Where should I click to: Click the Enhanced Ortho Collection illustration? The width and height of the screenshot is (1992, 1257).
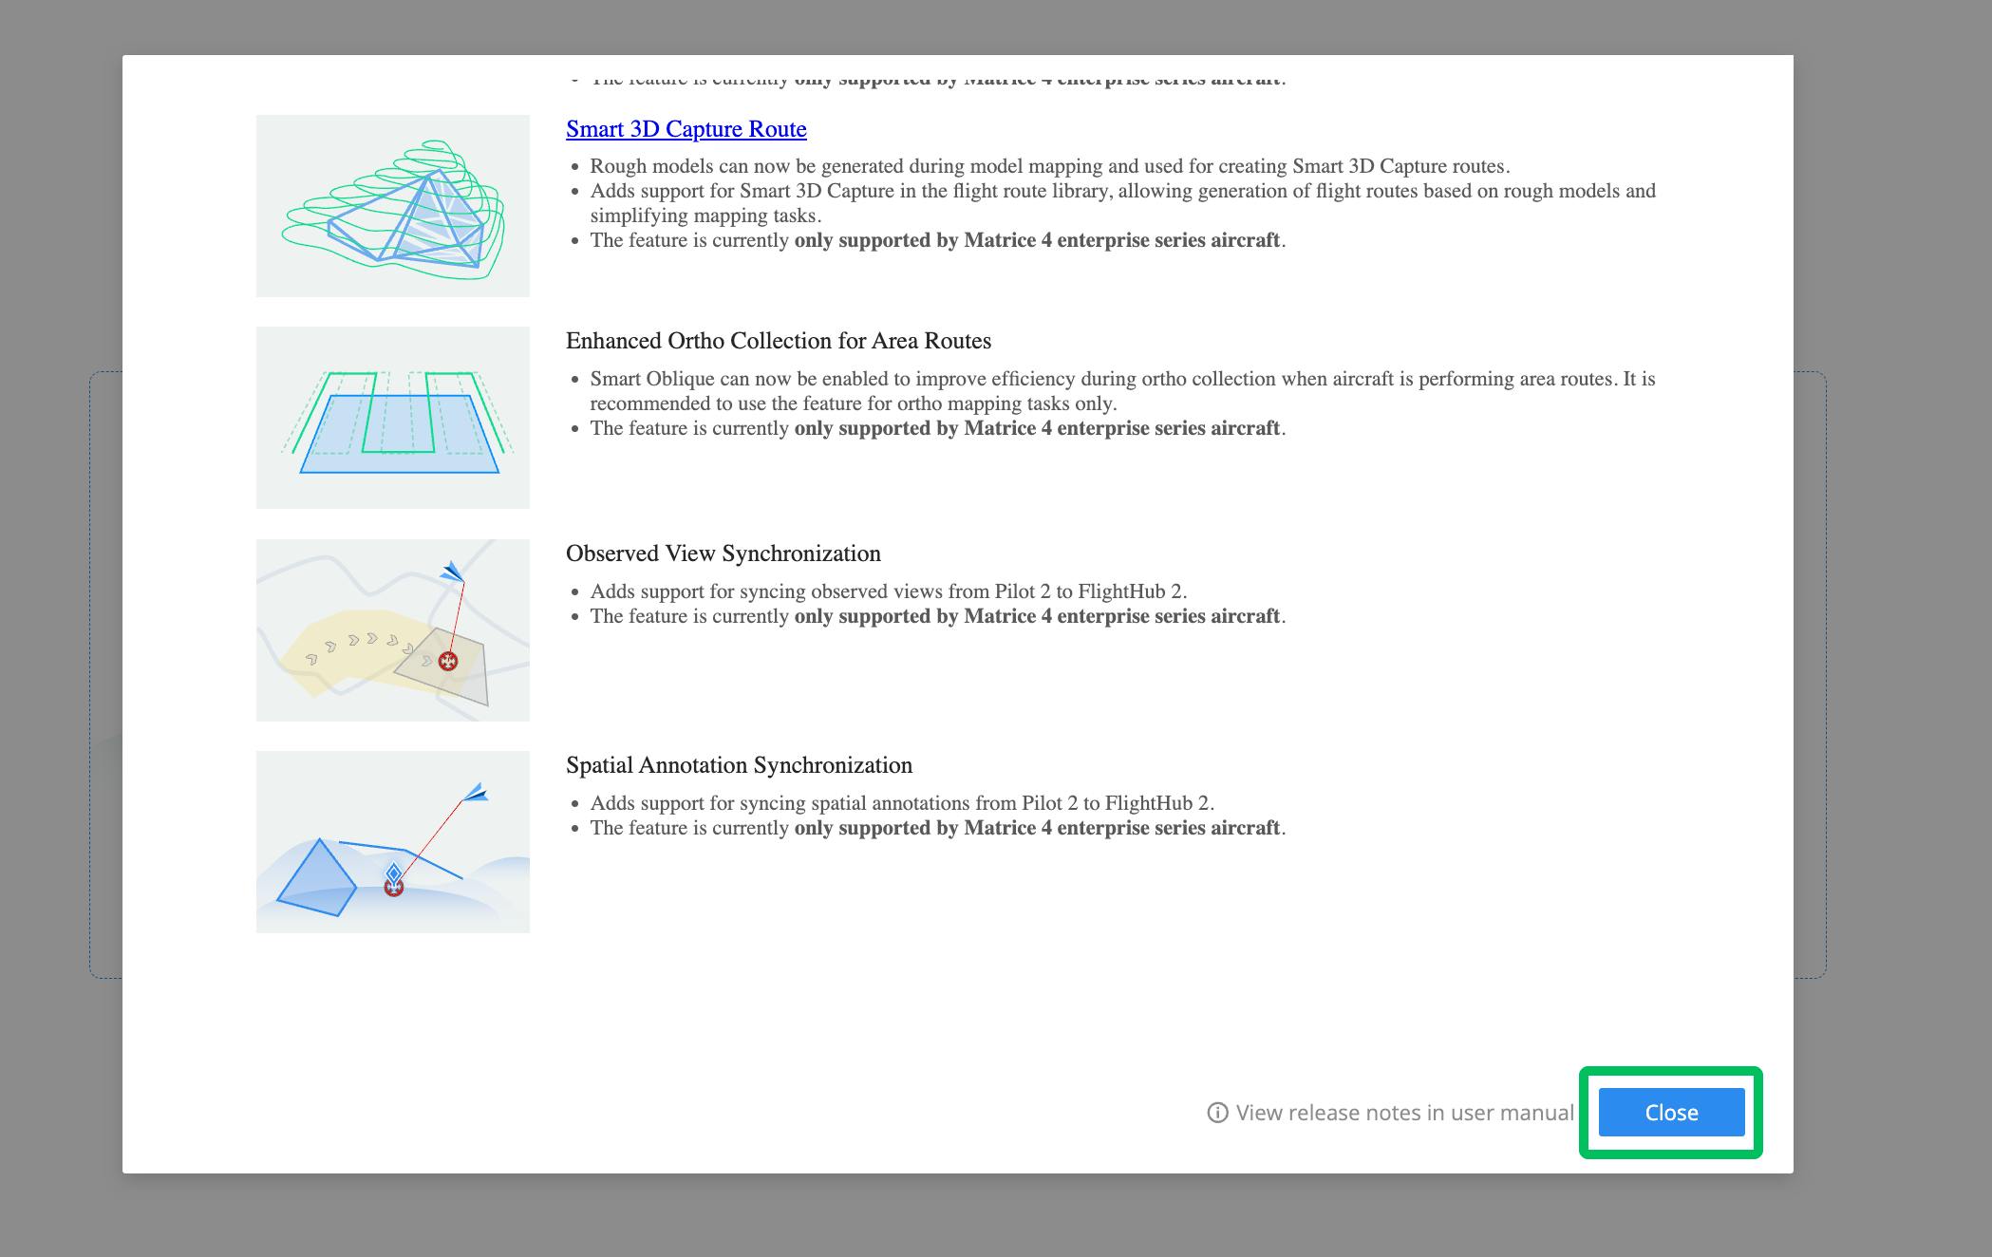pos(392,418)
